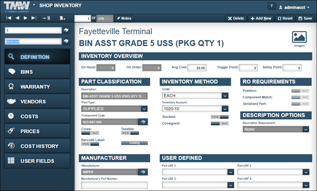Toggle the Consigned switch
The image size is (317, 191).
(220, 123)
